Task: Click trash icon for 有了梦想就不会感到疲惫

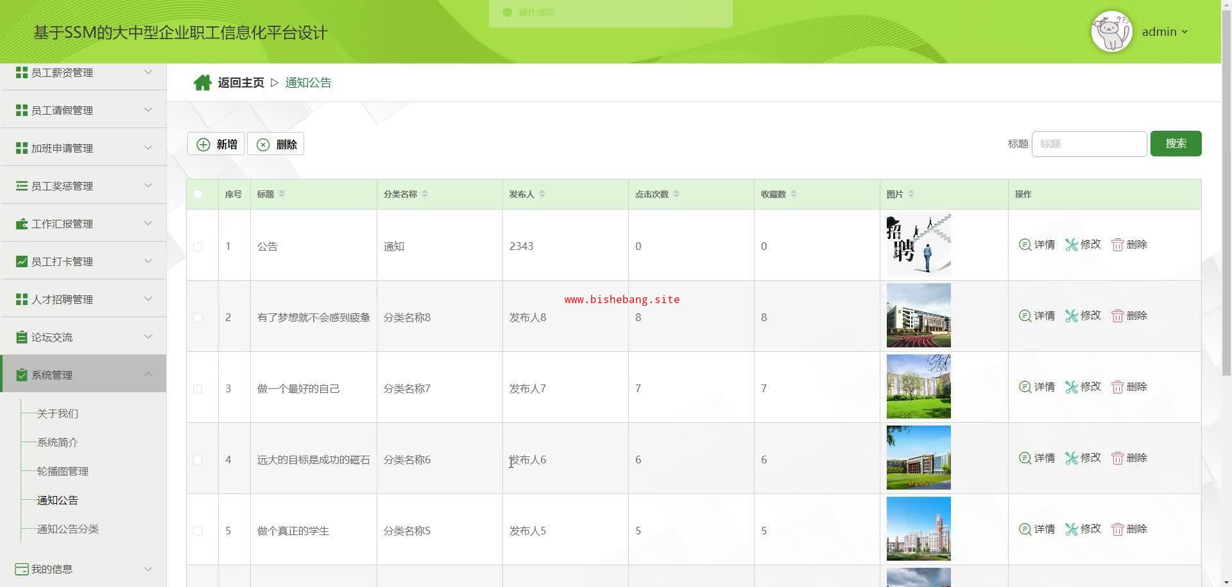Action: [1117, 316]
